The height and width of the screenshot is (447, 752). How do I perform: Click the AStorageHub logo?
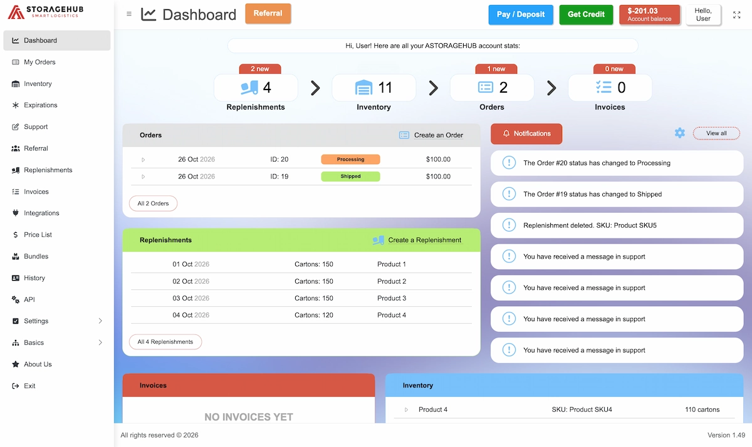click(x=45, y=12)
